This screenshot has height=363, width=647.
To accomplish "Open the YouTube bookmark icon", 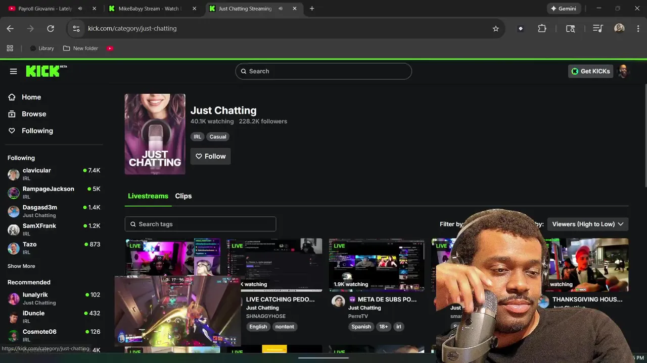I will point(110,48).
